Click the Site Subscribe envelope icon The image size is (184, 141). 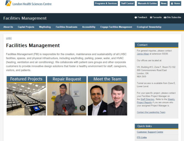[165, 17]
